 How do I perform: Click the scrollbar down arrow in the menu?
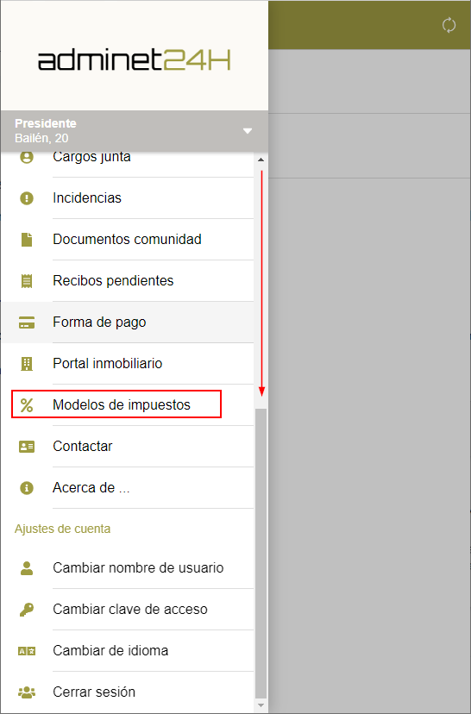(x=261, y=705)
